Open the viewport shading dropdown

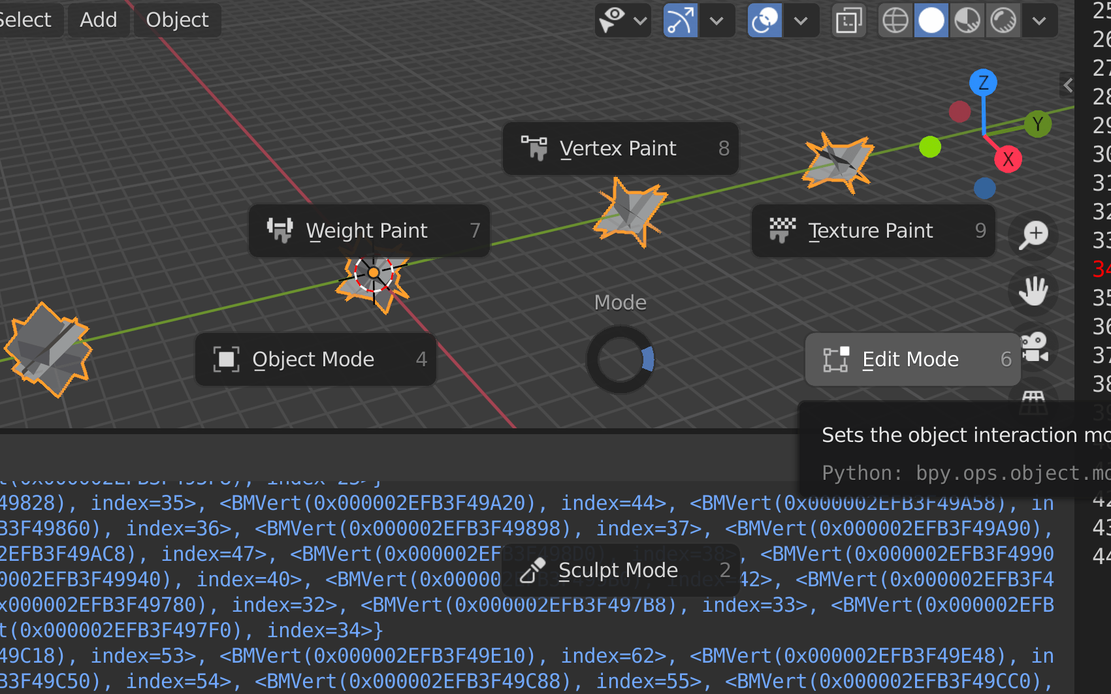pos(1039,20)
